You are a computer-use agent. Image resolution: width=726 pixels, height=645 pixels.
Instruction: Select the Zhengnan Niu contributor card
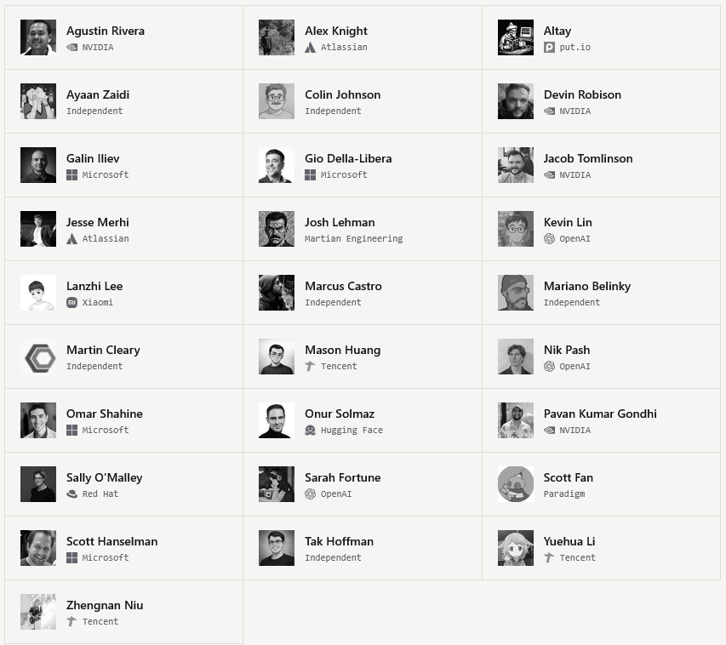click(123, 612)
